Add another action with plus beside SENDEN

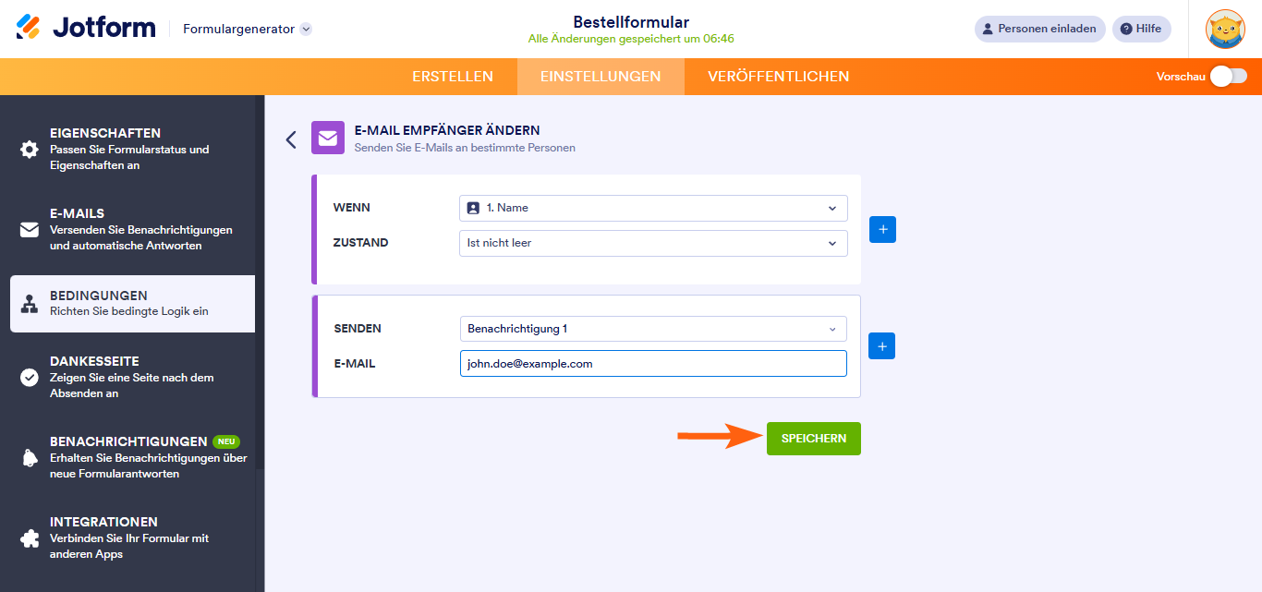pos(881,346)
